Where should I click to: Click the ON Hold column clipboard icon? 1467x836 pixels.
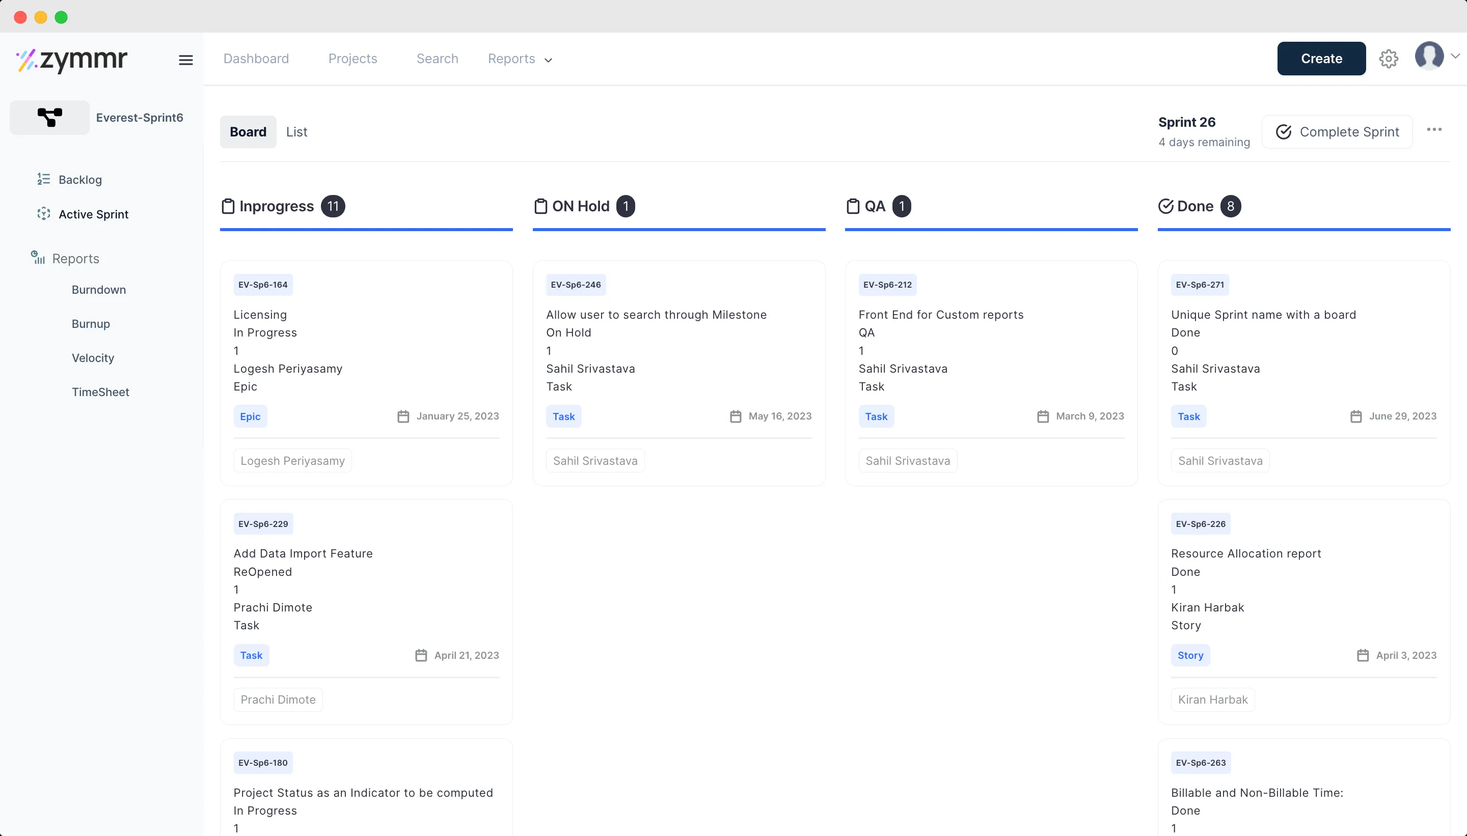[540, 206]
